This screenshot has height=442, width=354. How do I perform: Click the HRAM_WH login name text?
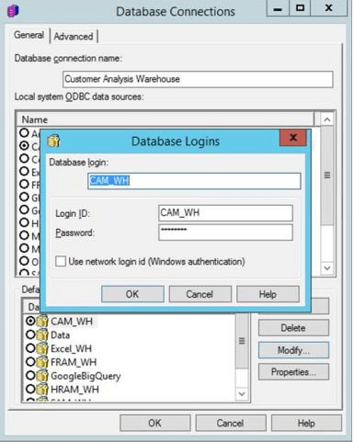click(x=74, y=390)
